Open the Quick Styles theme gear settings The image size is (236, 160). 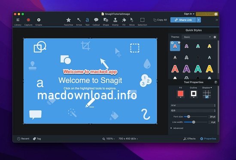click(x=215, y=37)
